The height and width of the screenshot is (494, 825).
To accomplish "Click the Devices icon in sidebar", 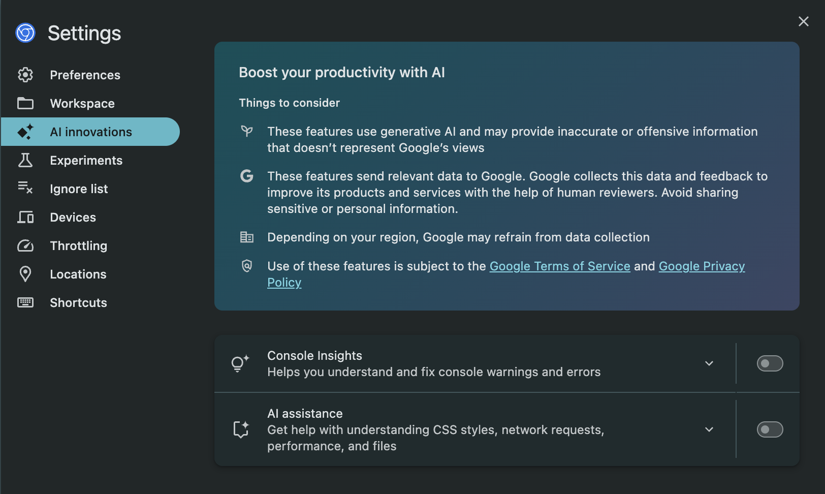I will [x=25, y=217].
